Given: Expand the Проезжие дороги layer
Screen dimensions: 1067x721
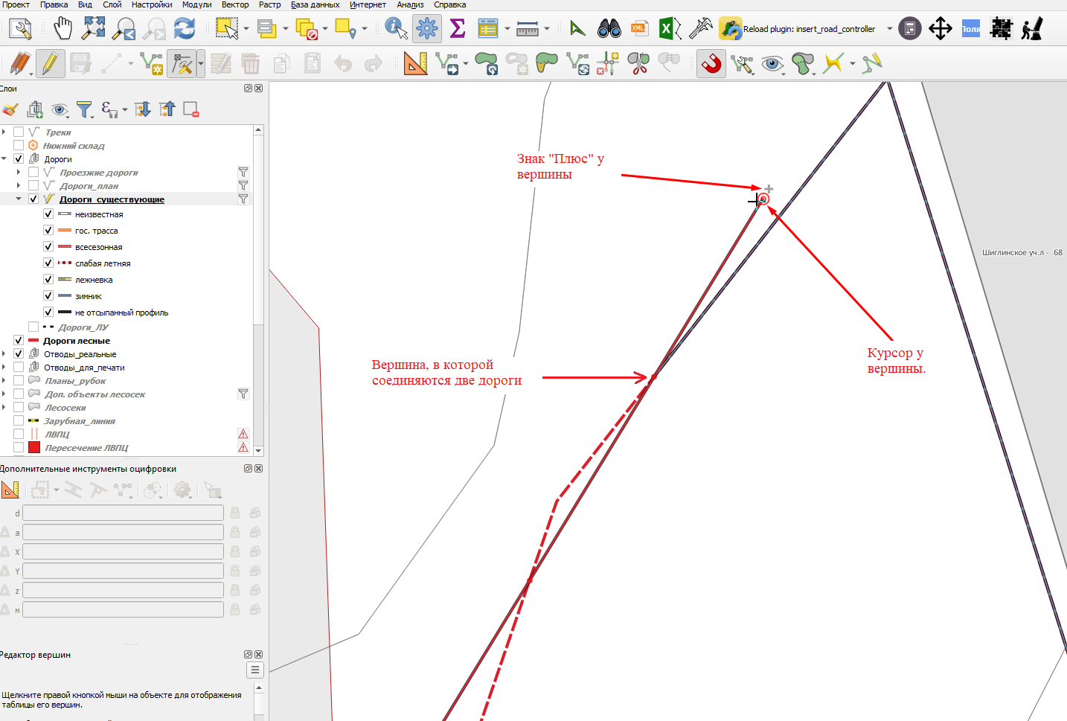Looking at the screenshot, I should [19, 173].
